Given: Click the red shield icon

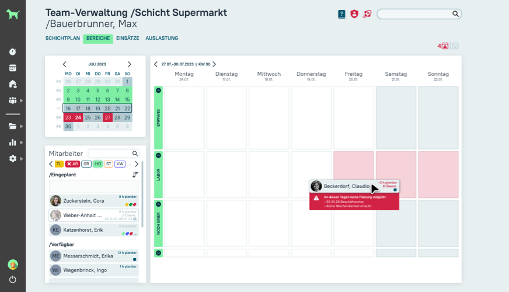Looking at the screenshot, I should pyautogui.click(x=354, y=14).
